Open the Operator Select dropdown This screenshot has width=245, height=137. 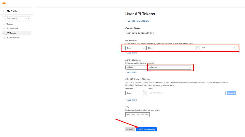(136, 93)
